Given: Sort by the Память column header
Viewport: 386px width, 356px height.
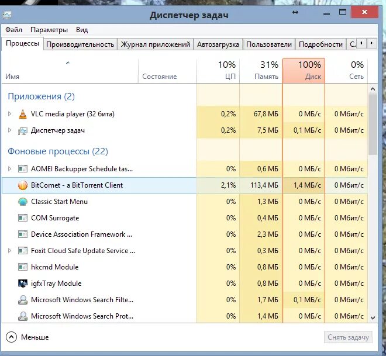Looking at the screenshot, I should [261, 71].
